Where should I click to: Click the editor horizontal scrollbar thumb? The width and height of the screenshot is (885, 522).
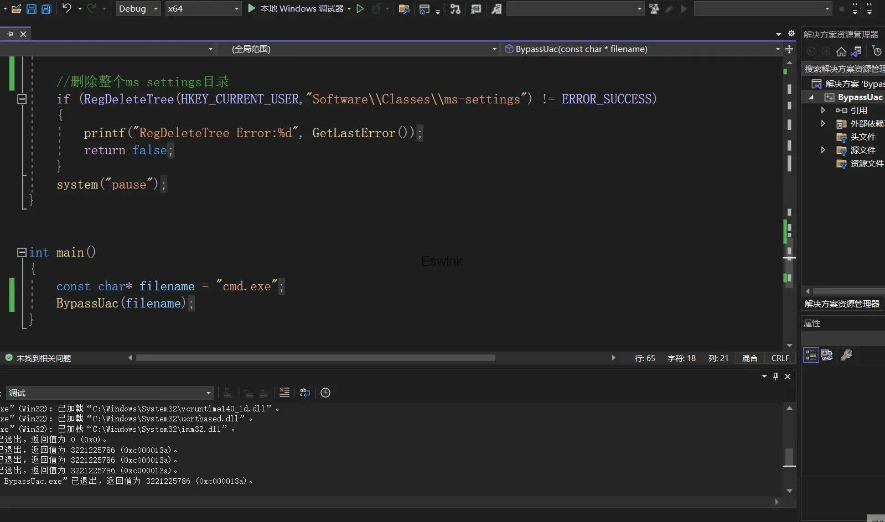pyautogui.click(x=315, y=358)
